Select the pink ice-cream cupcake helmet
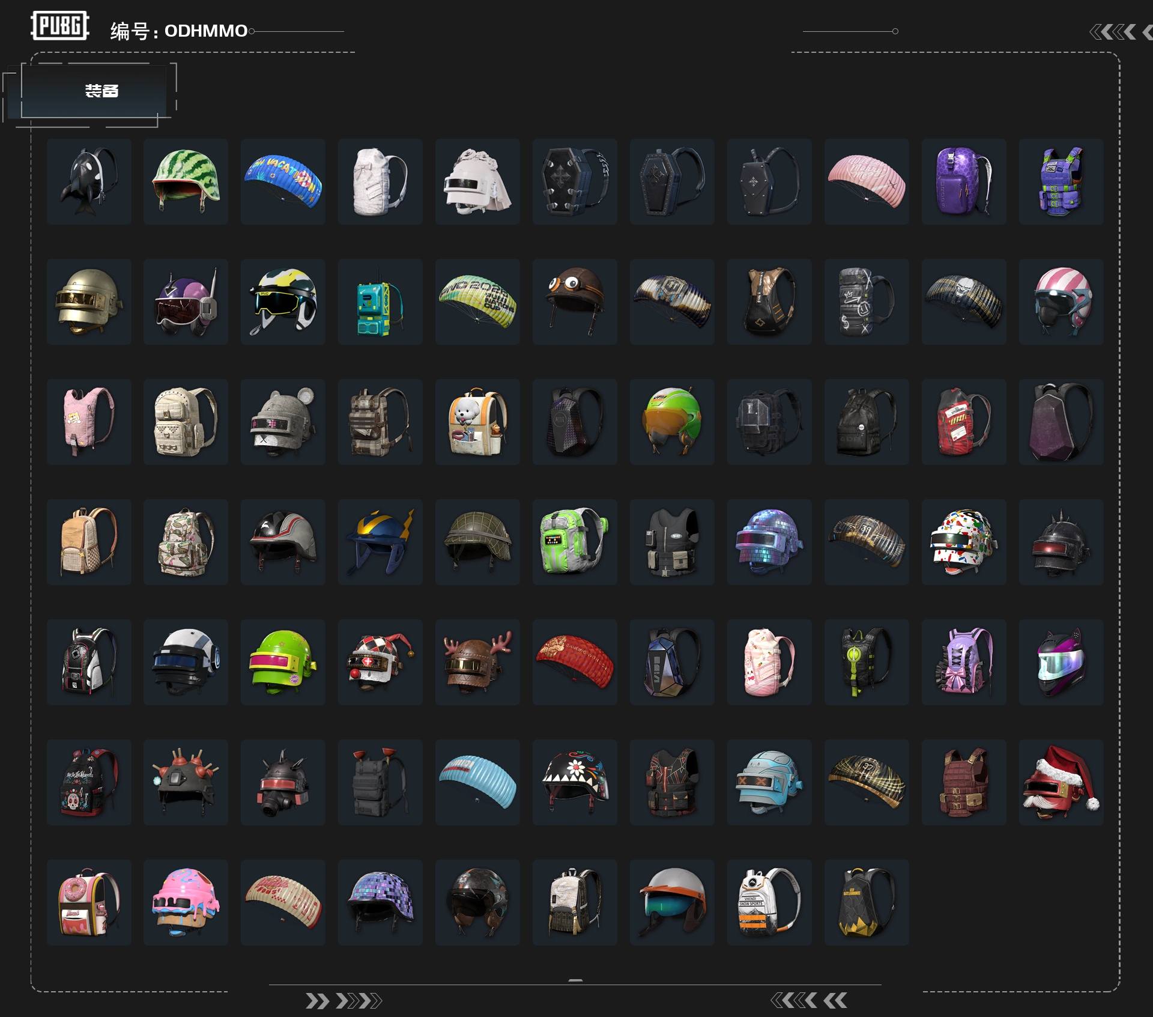This screenshot has width=1153, height=1017. click(186, 902)
